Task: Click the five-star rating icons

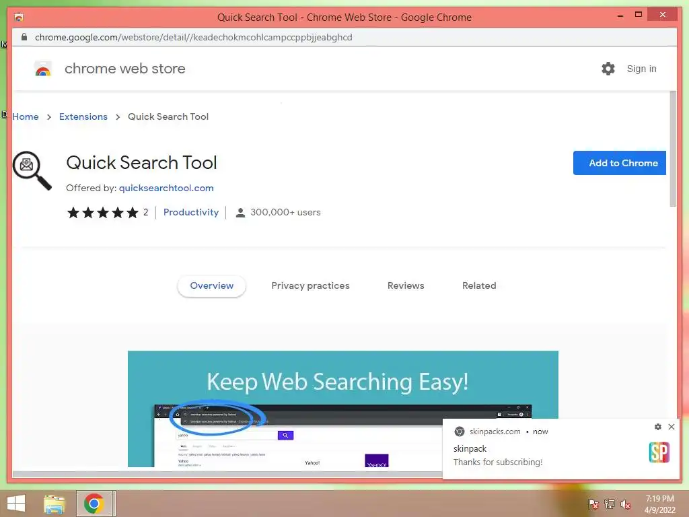Action: (103, 213)
